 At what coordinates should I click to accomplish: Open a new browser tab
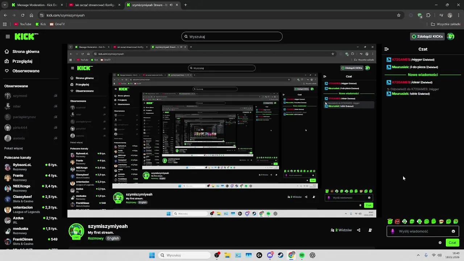(x=186, y=5)
